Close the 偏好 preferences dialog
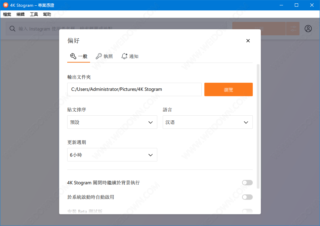Viewport: 320px width, 226px height. tap(248, 41)
